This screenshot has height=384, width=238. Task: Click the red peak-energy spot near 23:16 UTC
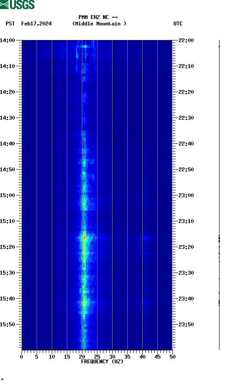pyautogui.click(x=84, y=238)
